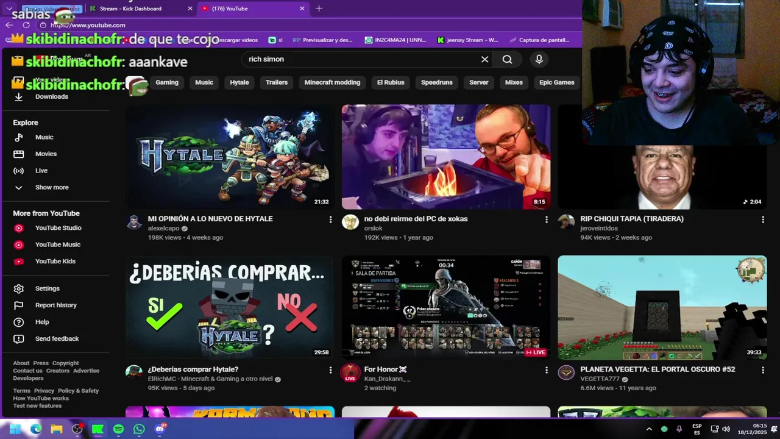780x439 pixels.
Task: Open the 'Policy & Safety' footer link
Action: coord(78,391)
